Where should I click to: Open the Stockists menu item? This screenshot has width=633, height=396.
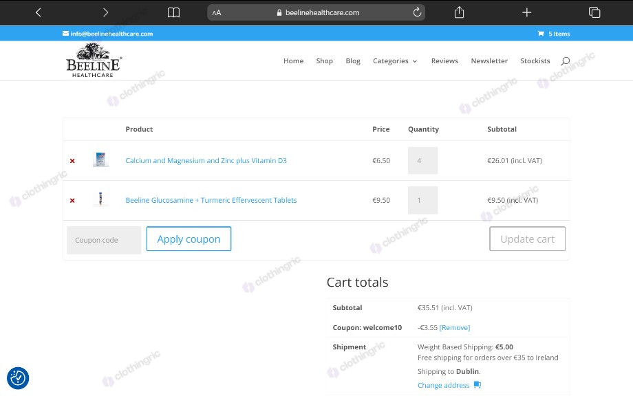535,61
